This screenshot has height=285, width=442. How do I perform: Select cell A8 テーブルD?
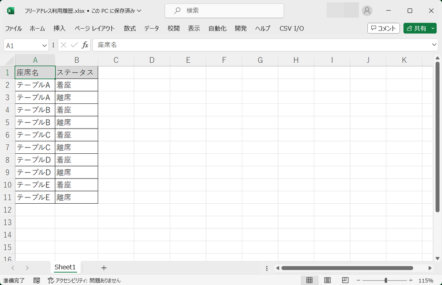pos(35,160)
